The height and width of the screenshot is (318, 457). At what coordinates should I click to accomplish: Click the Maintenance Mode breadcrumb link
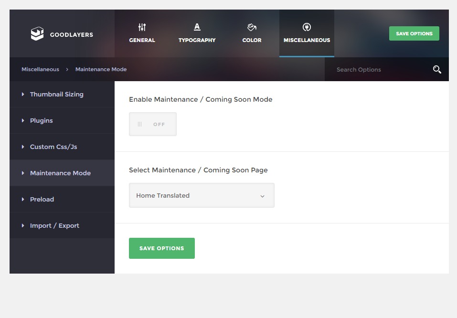(101, 69)
